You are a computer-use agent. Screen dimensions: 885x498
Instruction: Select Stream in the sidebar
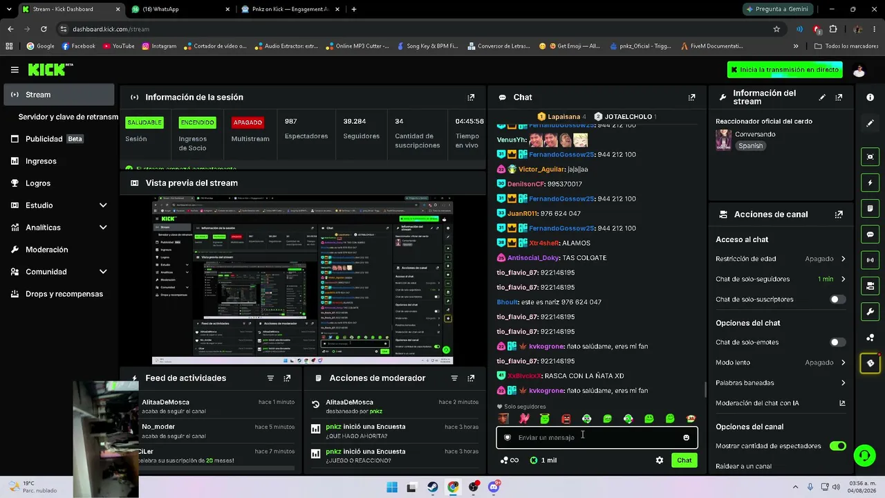click(x=59, y=95)
